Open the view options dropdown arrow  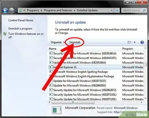[x=135, y=42]
